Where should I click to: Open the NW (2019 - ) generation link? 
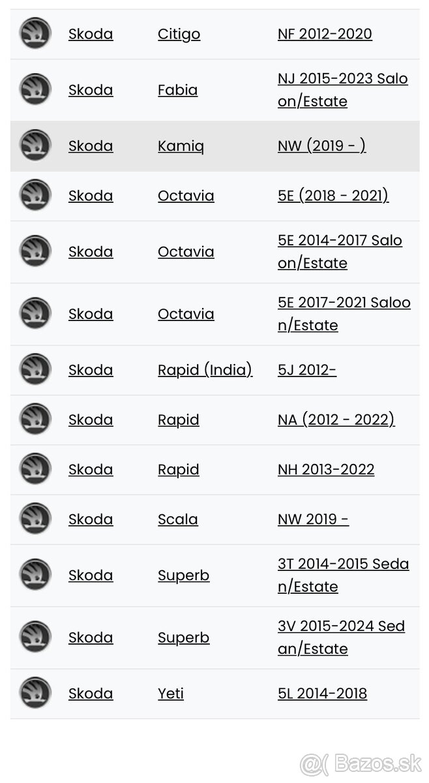coord(321,146)
